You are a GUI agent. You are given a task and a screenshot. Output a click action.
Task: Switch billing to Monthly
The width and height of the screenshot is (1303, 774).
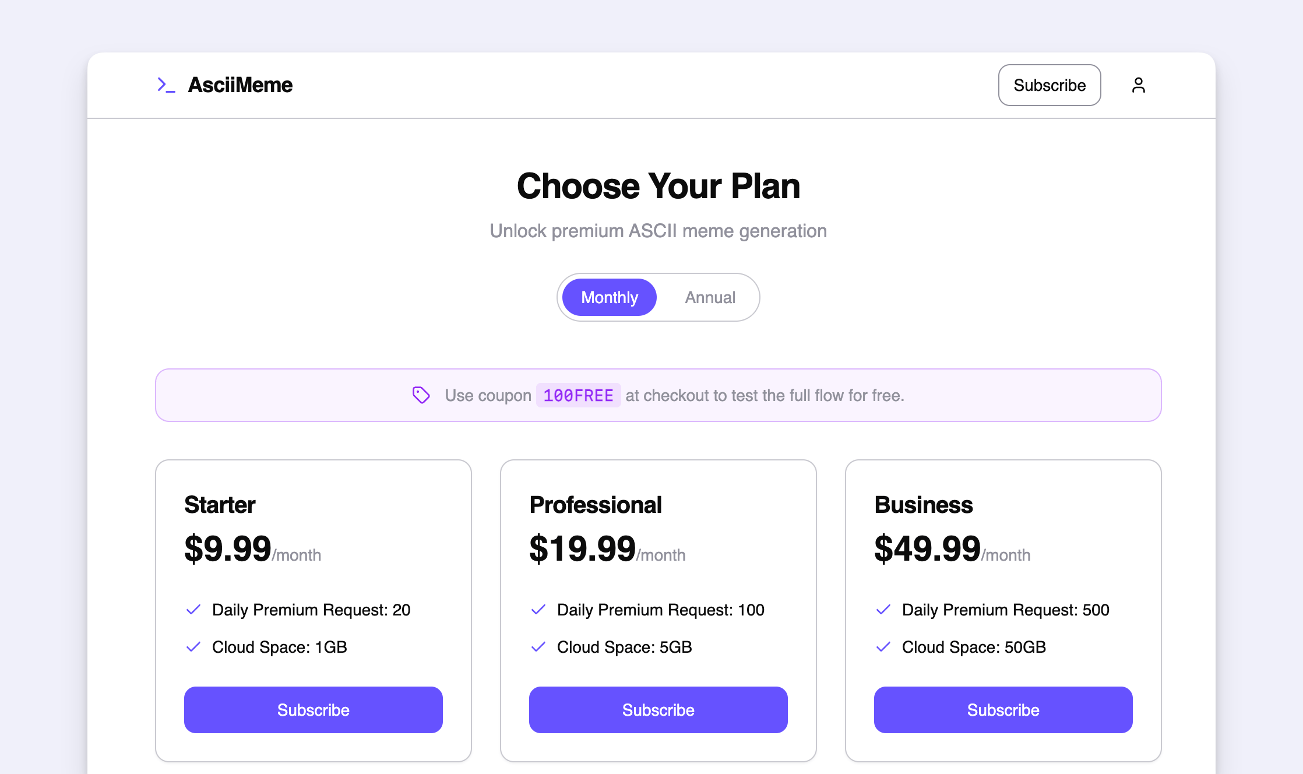tap(609, 297)
